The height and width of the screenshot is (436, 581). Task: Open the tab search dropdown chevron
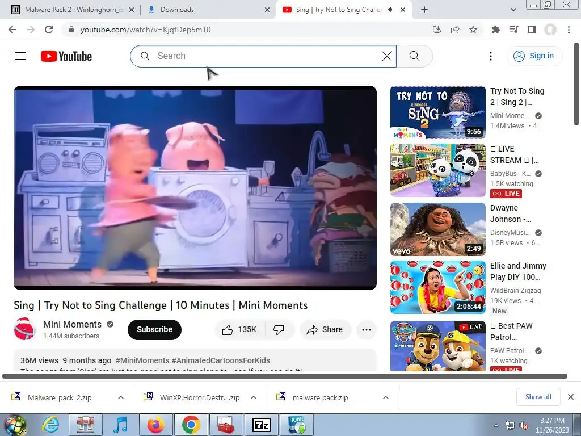[x=513, y=10]
